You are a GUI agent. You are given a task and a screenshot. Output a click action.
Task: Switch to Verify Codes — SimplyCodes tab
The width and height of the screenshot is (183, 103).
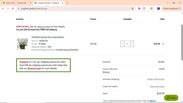point(16,3)
